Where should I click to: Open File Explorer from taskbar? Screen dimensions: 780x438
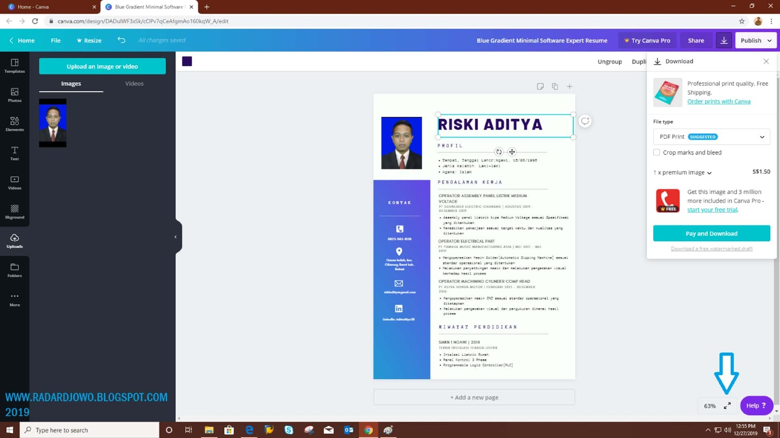(209, 430)
